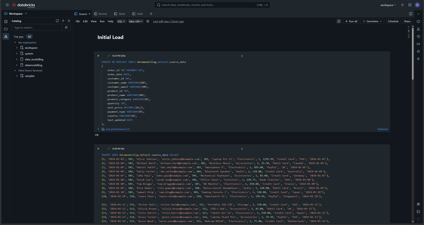Open the assistant sparkle icon in right sidebar

click(x=418, y=59)
